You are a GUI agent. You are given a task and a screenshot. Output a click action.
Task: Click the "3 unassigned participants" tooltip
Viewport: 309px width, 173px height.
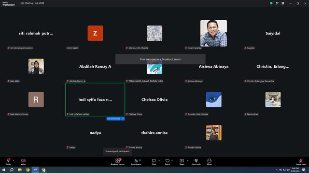118,151
